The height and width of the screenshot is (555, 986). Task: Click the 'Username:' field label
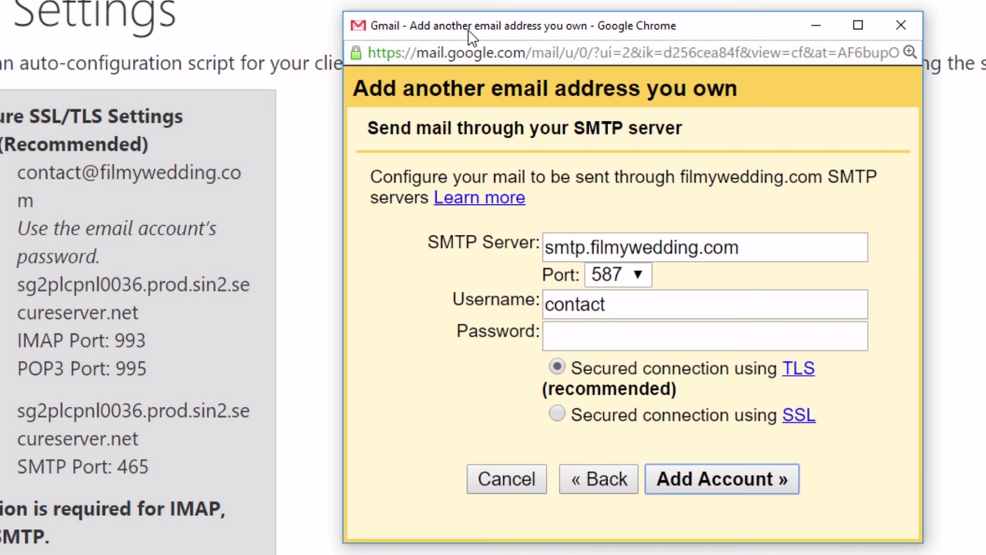click(495, 299)
